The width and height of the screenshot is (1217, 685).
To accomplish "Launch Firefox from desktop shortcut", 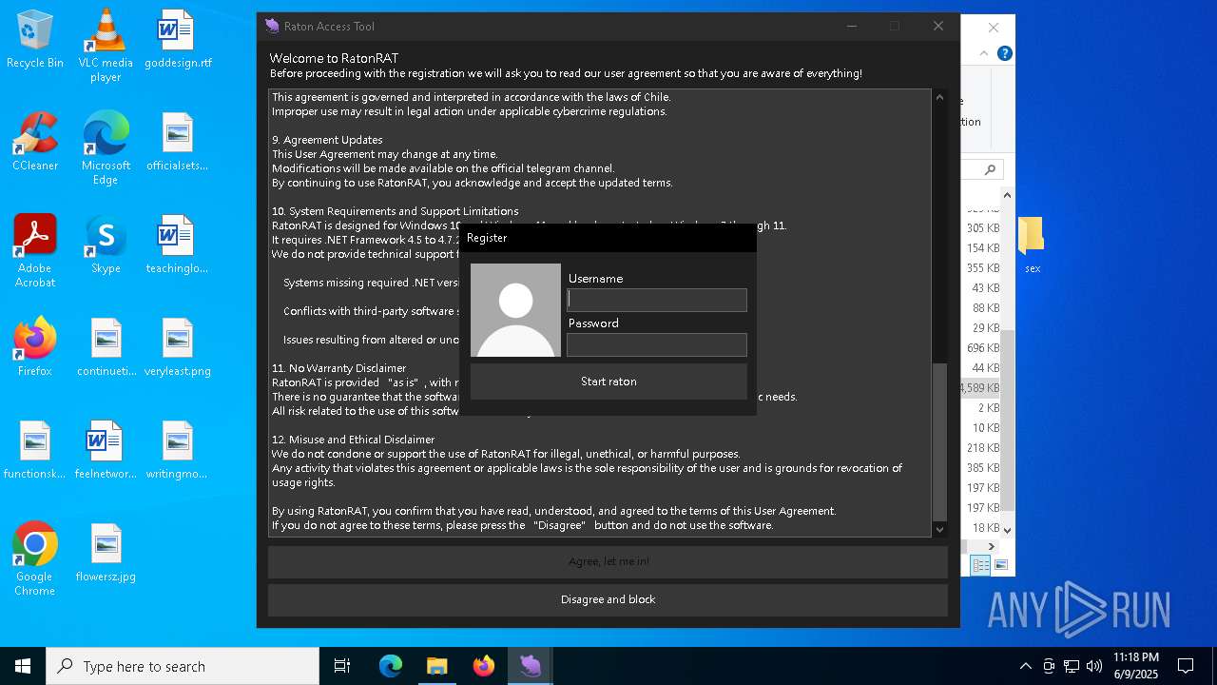I will [x=35, y=347].
